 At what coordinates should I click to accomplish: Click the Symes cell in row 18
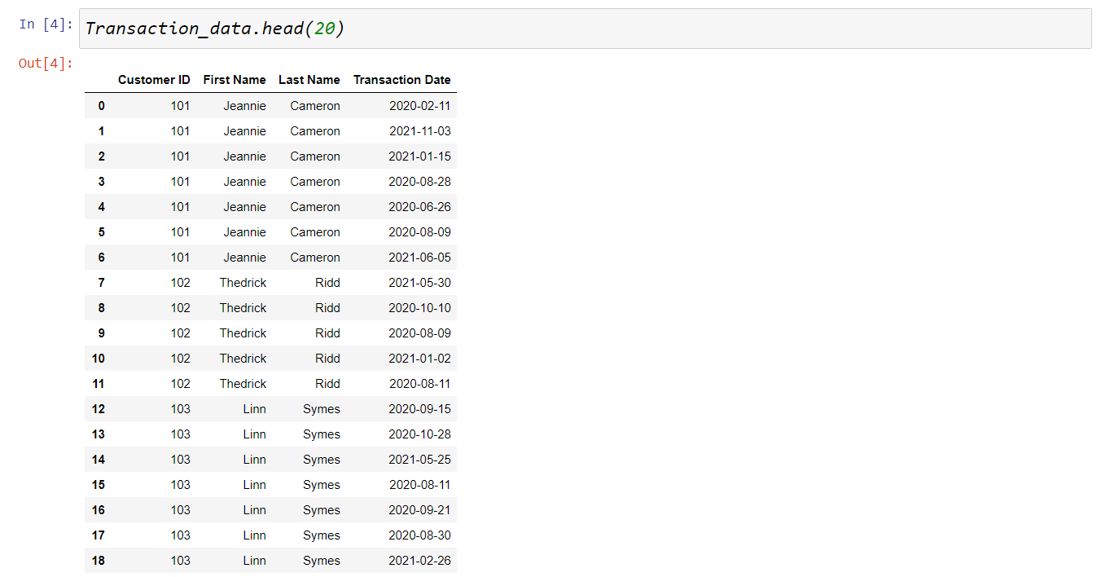(x=322, y=561)
